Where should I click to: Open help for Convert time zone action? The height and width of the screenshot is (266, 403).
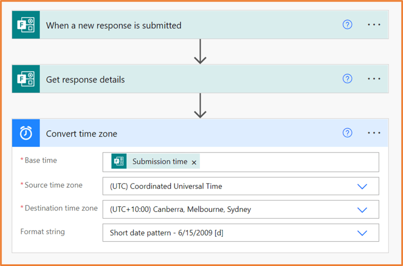click(x=347, y=133)
